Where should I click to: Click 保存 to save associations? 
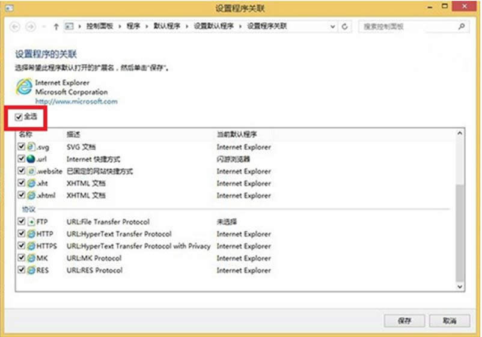click(x=404, y=321)
